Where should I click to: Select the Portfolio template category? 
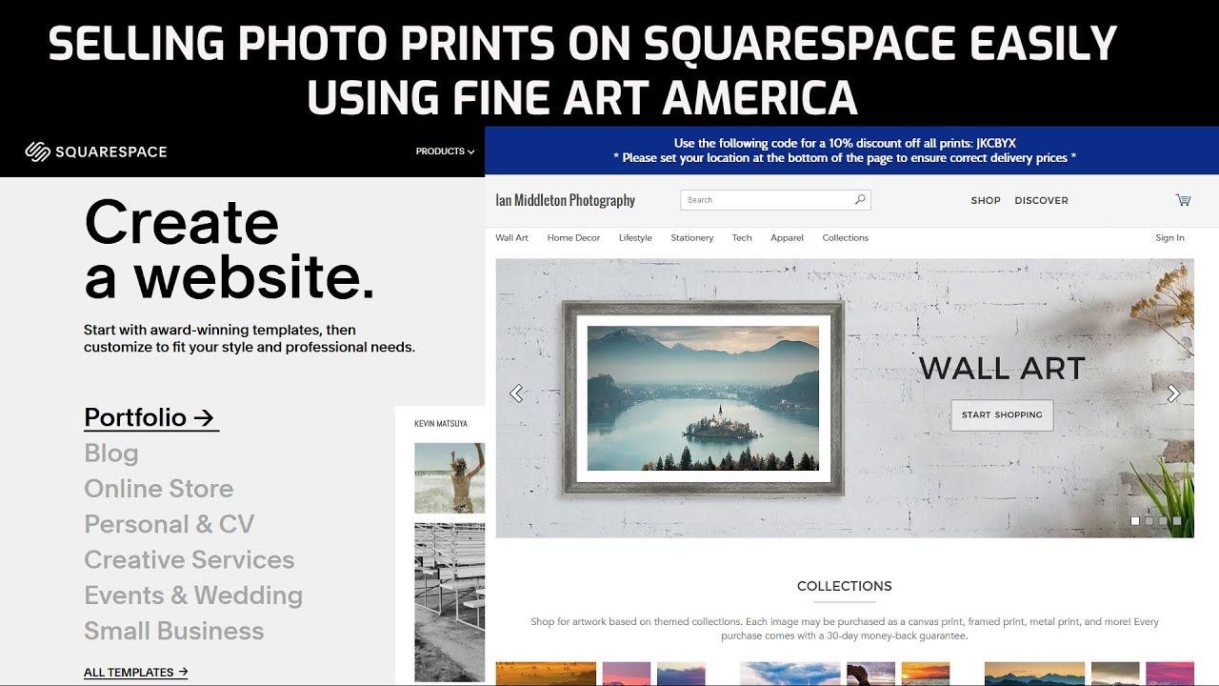pos(151,418)
